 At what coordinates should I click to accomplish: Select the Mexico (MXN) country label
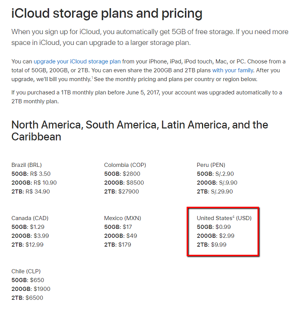(122, 218)
